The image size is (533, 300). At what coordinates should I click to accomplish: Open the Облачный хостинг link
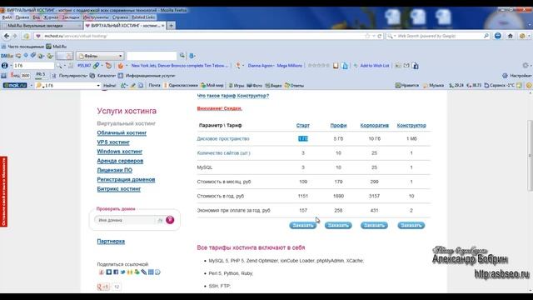pos(122,132)
